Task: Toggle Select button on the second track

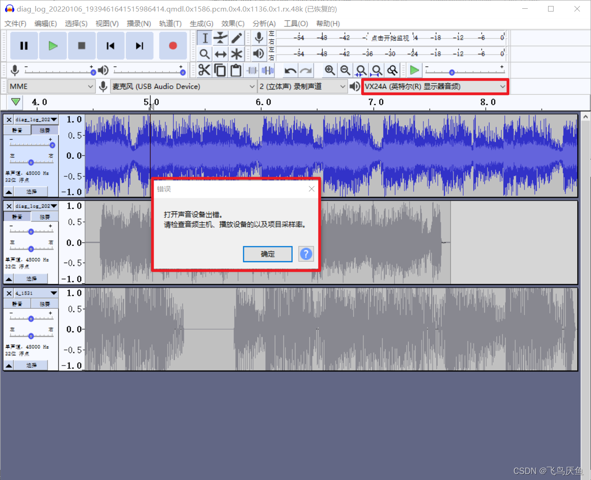Action: (31, 279)
